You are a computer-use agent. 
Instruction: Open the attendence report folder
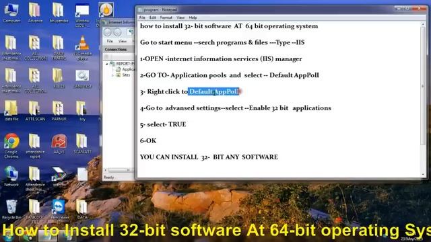35,146
